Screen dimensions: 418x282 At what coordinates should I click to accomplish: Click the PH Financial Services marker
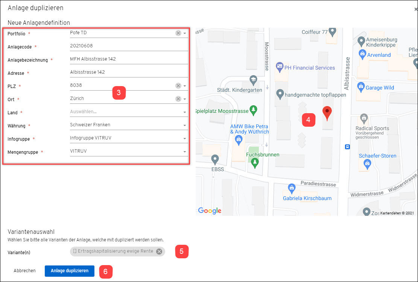click(x=280, y=67)
